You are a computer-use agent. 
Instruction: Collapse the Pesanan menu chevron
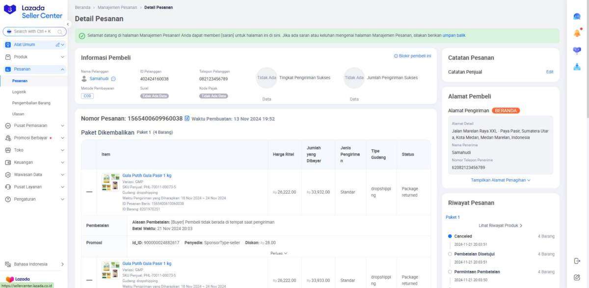coord(62,69)
